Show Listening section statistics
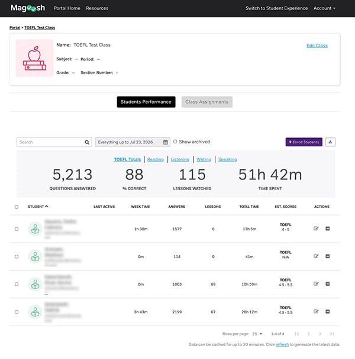 (180, 159)
